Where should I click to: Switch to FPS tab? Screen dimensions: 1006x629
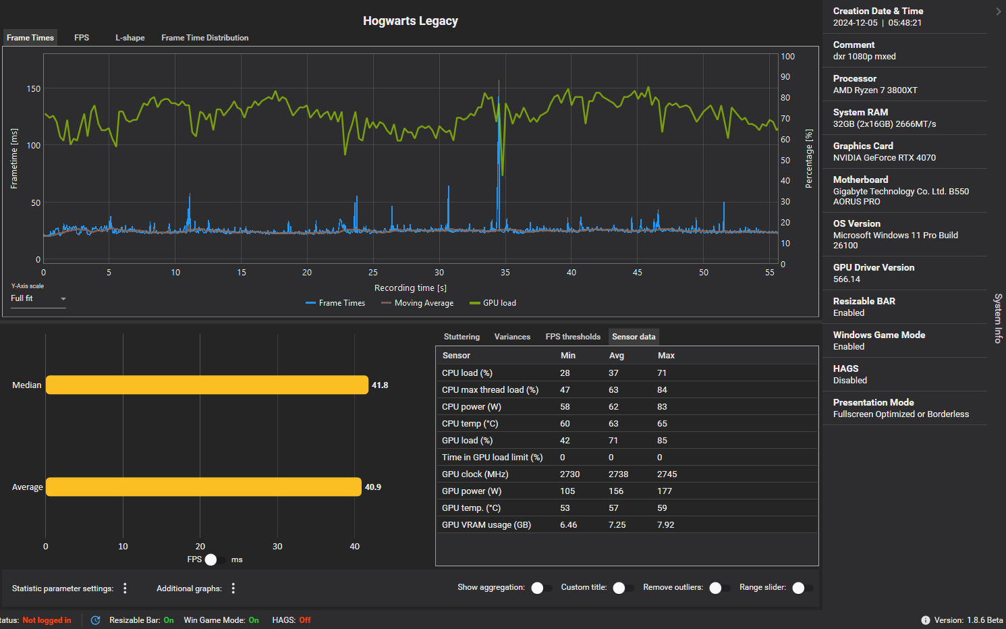click(x=82, y=38)
